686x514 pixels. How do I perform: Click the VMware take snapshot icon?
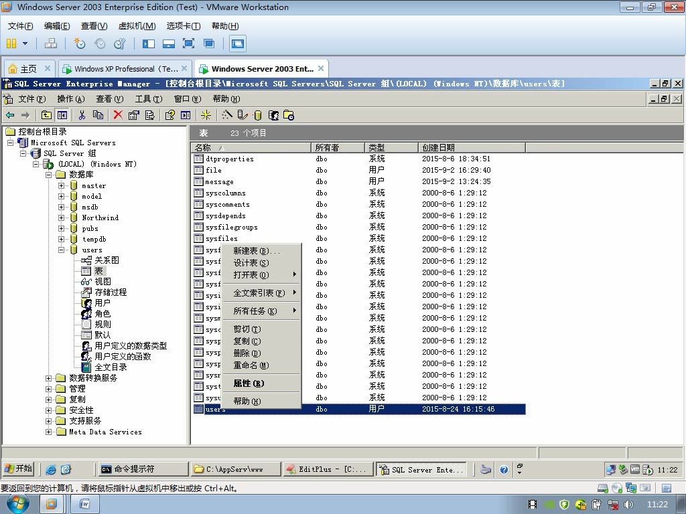80,44
